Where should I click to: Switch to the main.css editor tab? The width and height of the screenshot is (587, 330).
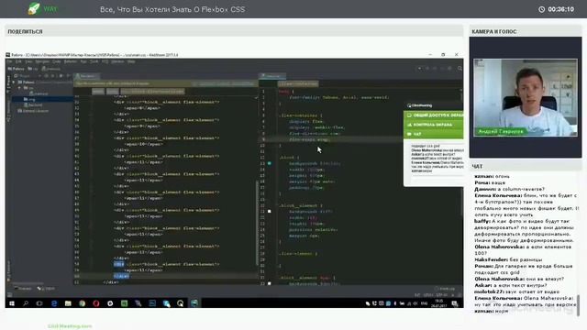coord(272,76)
